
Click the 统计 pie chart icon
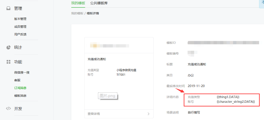(8, 47)
